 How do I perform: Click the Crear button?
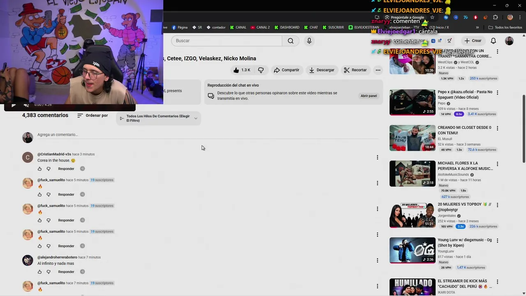473,41
